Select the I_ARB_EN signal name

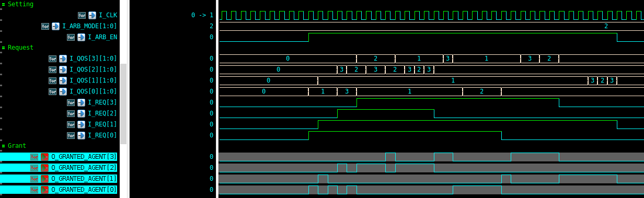[x=102, y=37]
